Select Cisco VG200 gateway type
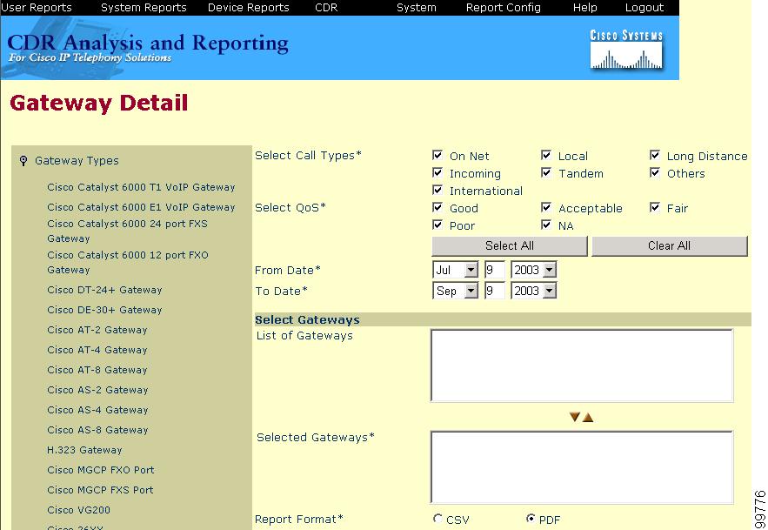Viewport: 768px width, 530px height. [78, 510]
